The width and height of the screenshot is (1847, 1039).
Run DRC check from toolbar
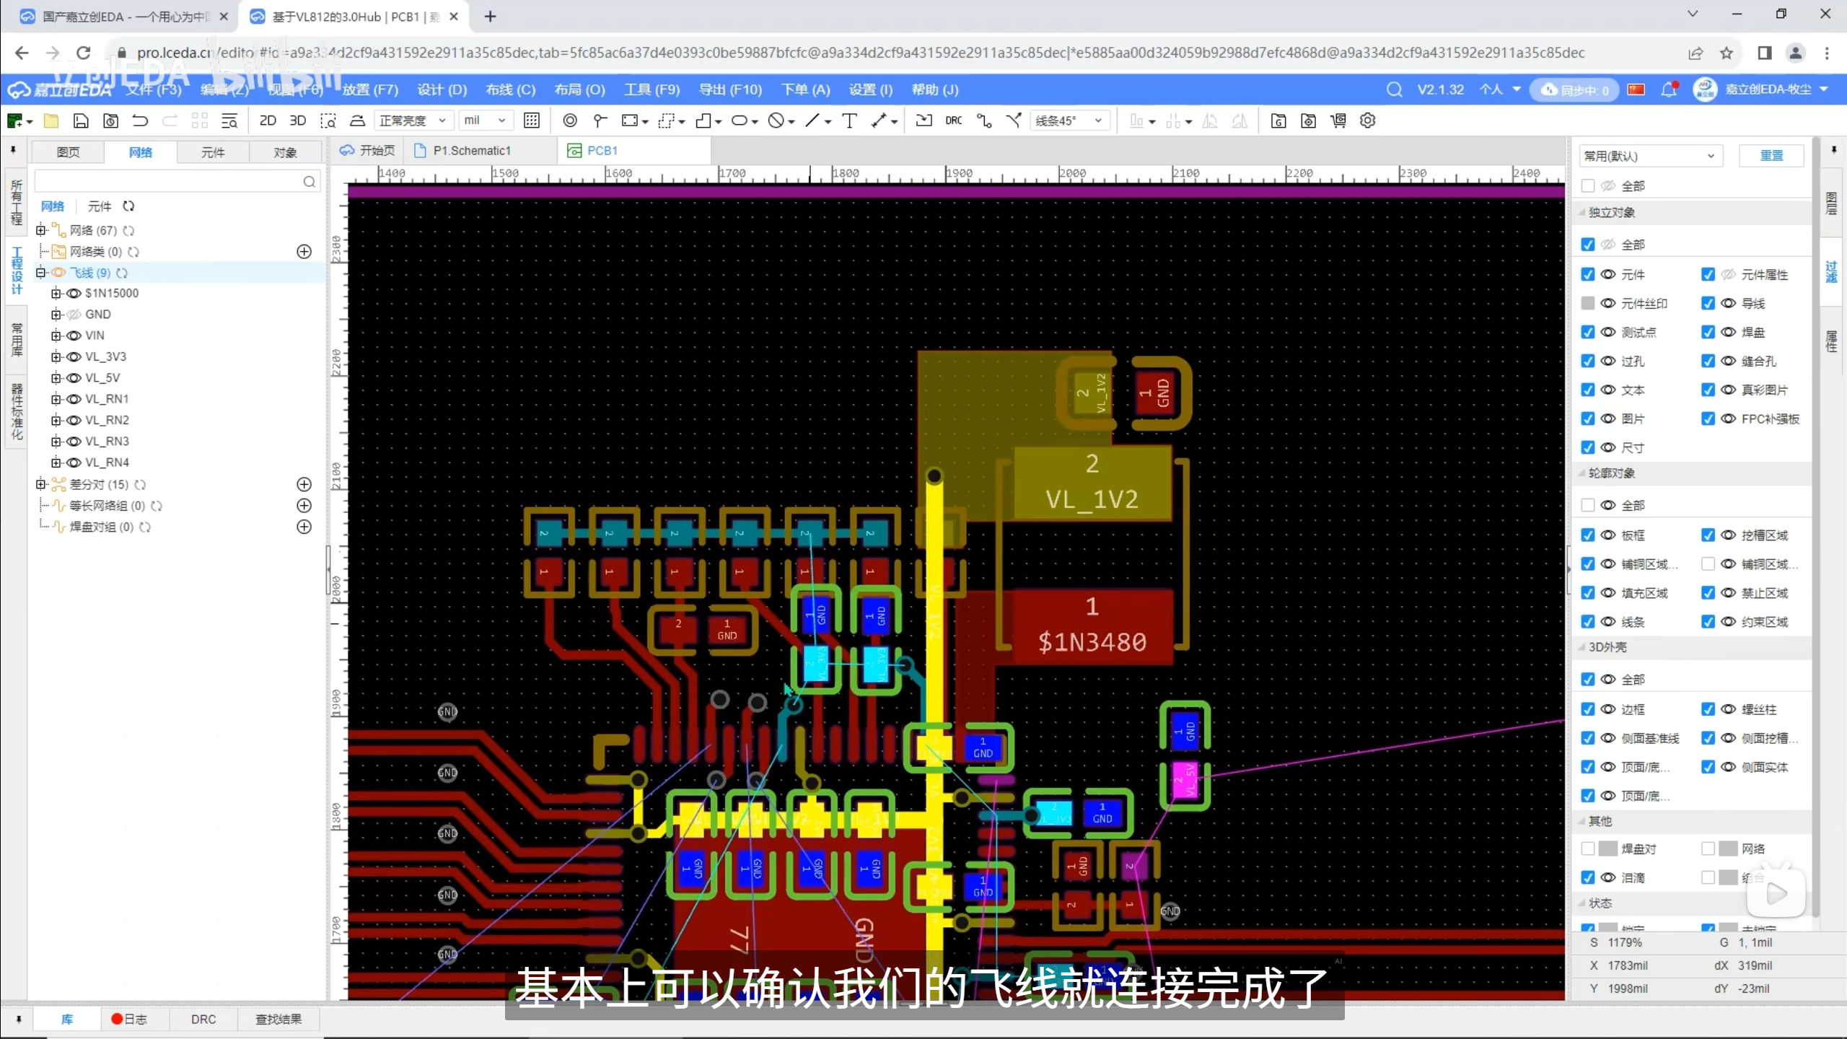pos(953,120)
